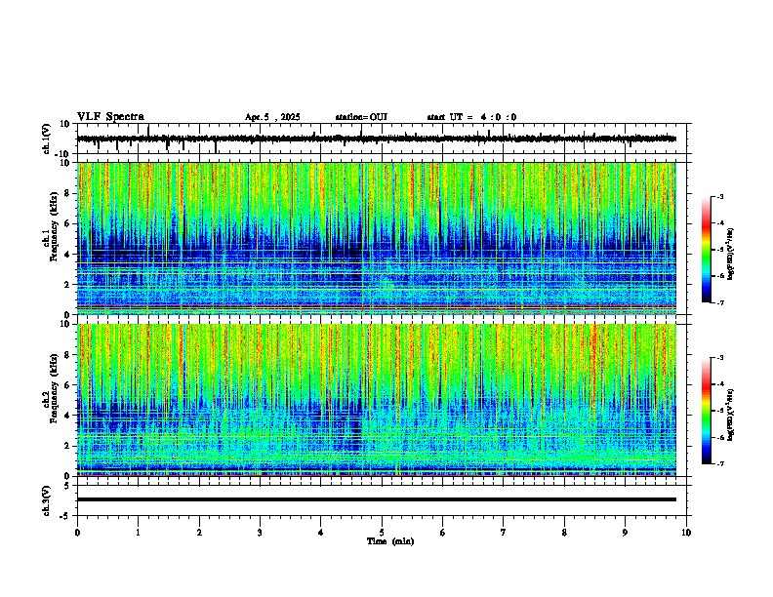Click the "4" kHz tick of ch.1 spectrogram

tap(68, 255)
